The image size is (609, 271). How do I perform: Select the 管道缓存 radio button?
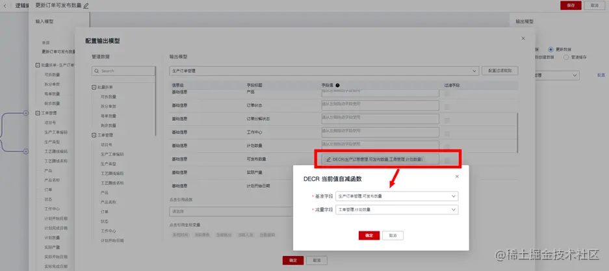pos(566,57)
